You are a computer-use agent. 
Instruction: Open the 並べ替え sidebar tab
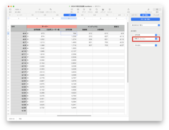145,15
